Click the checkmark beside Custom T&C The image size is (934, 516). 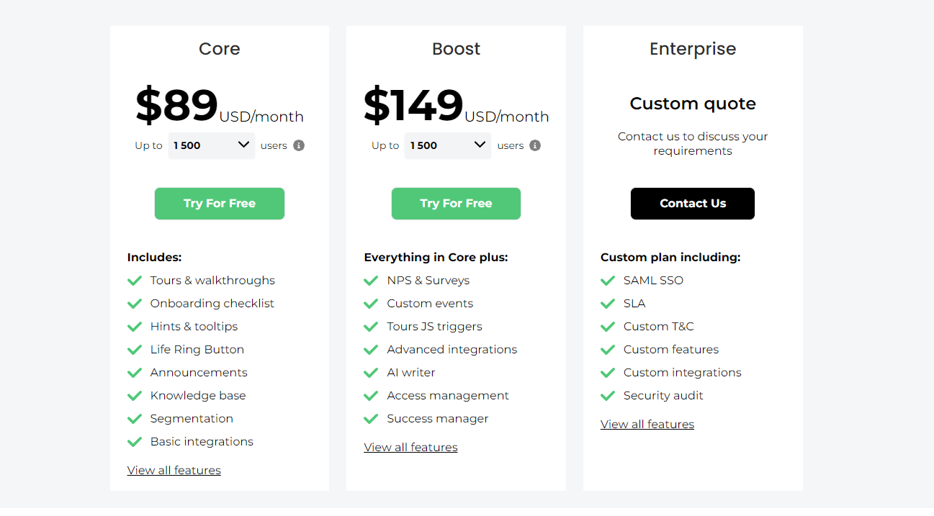[607, 326]
